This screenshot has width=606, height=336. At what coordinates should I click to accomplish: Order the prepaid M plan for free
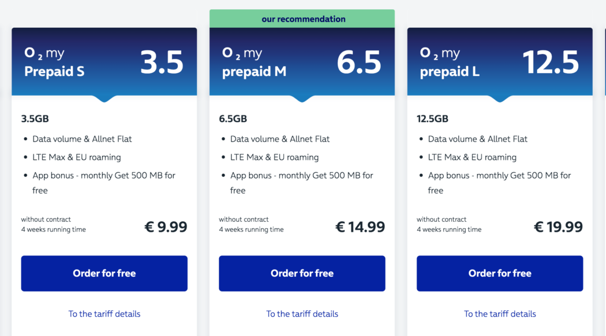302,273
